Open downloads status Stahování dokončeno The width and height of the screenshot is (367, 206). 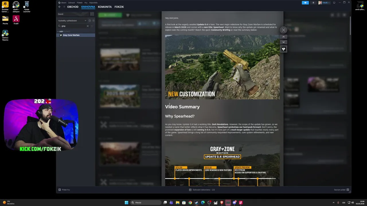point(202,190)
